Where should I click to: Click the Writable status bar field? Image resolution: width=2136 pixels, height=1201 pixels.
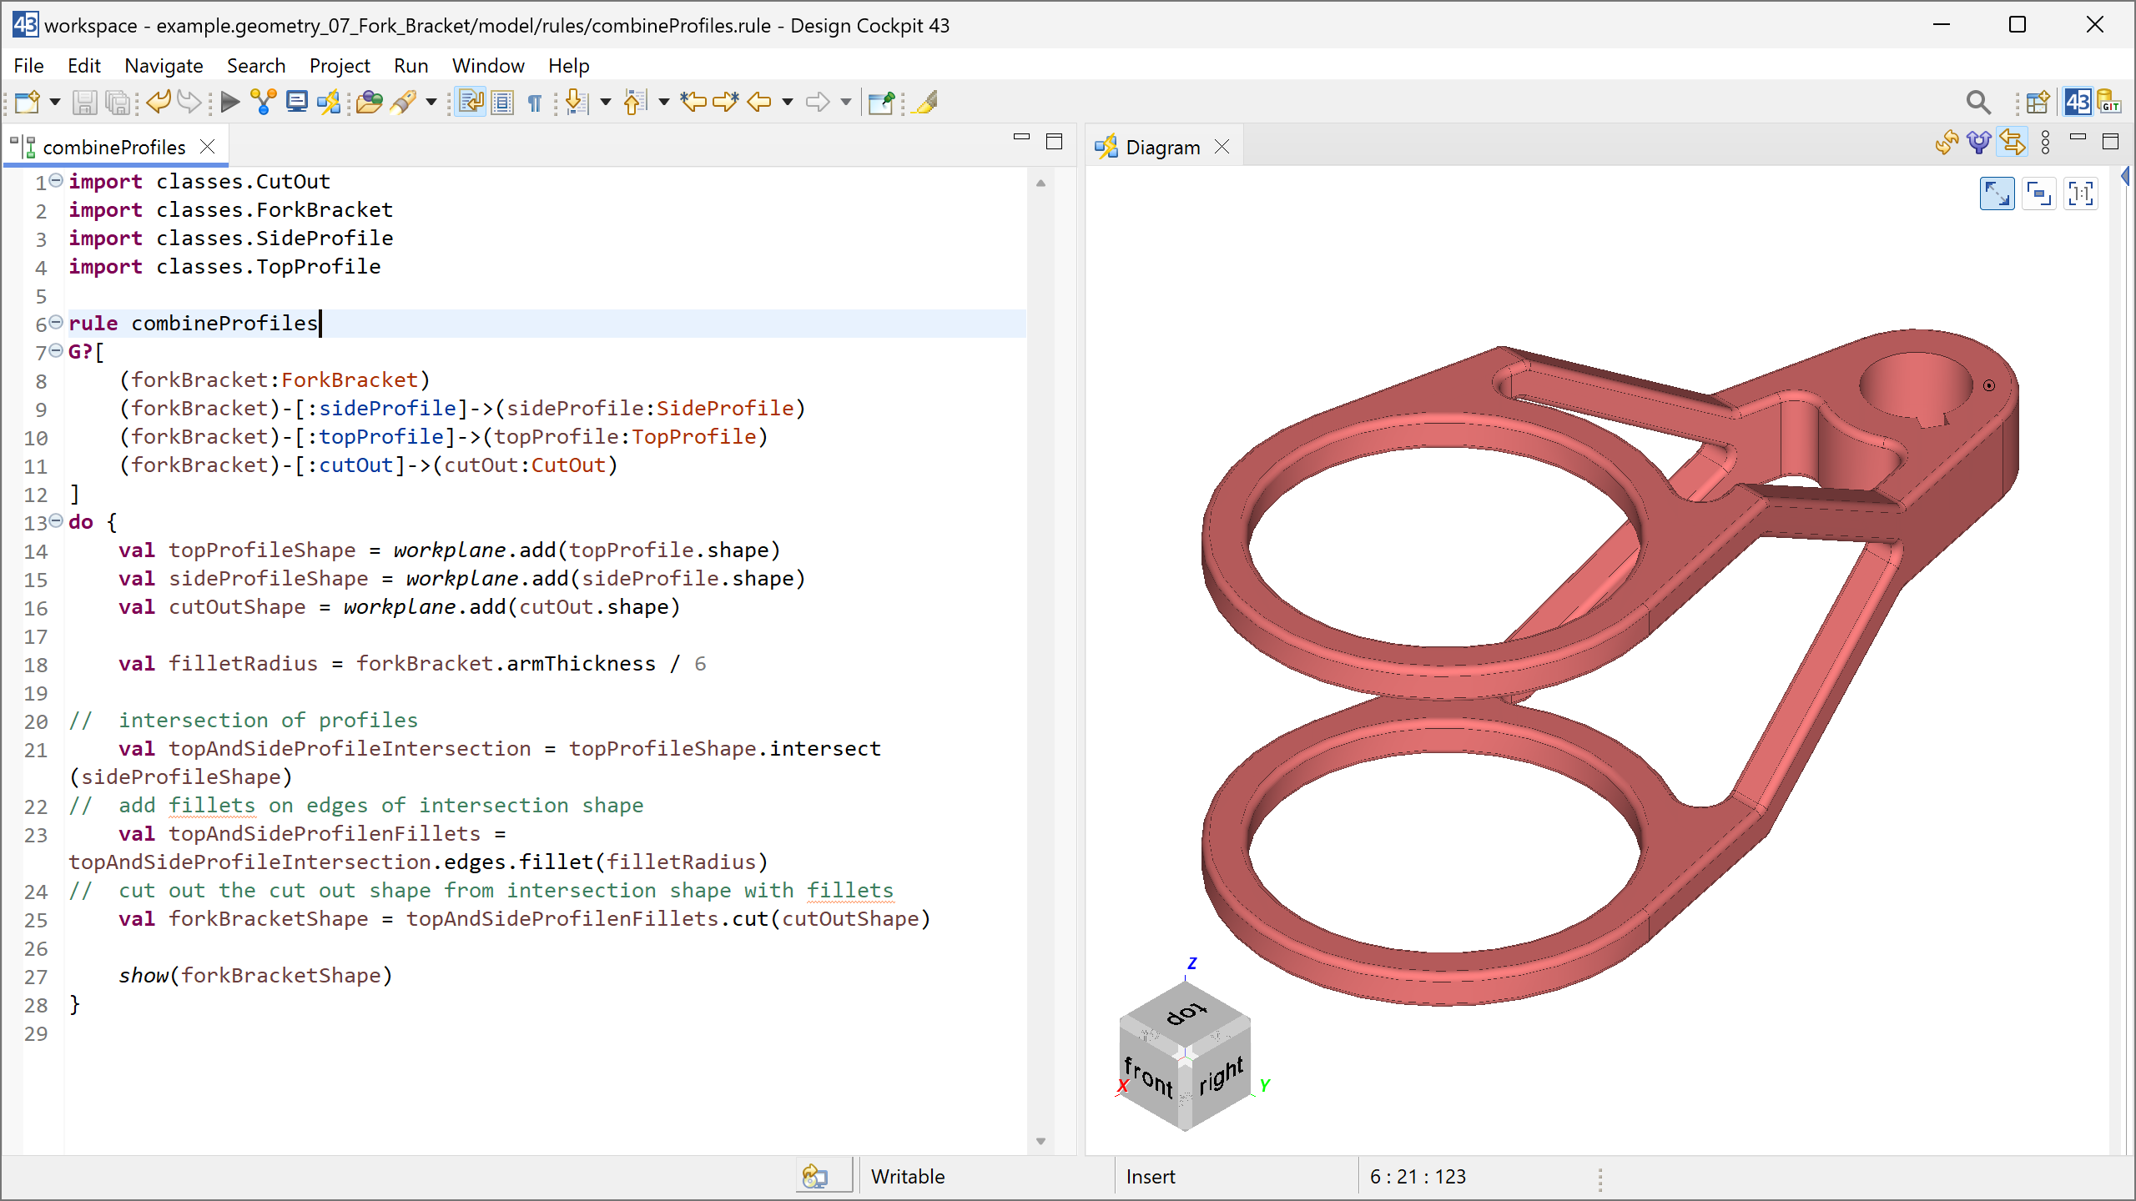(908, 1176)
